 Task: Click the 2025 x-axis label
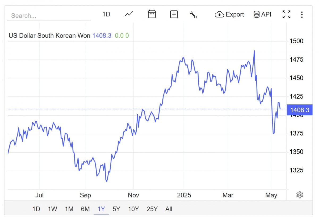click(184, 195)
